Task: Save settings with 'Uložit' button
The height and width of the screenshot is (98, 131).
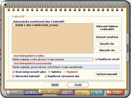Action: click(55, 85)
